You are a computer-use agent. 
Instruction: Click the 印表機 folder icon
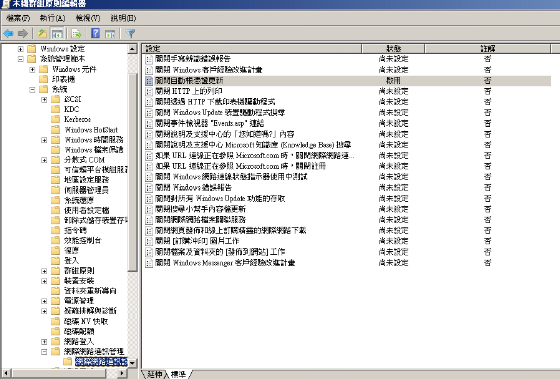pos(44,79)
